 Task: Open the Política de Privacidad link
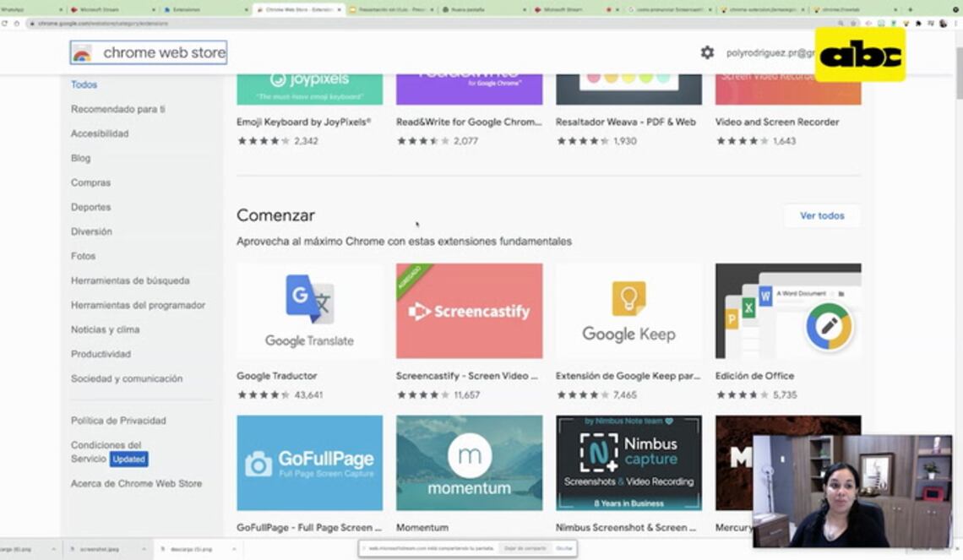click(x=118, y=421)
